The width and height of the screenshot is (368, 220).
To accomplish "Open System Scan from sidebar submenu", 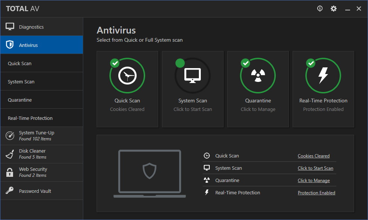I will 21,82.
